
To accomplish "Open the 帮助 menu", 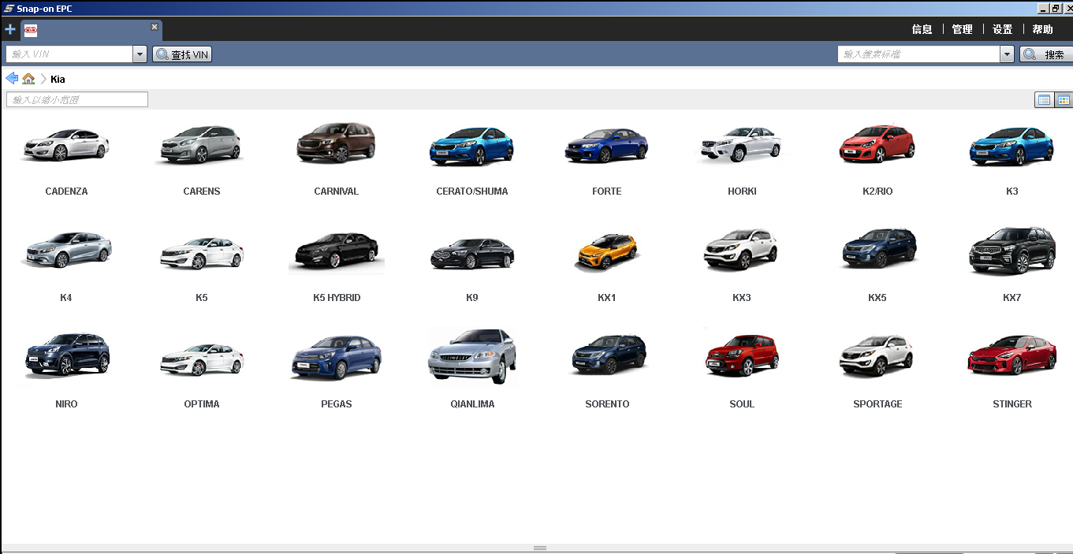I will point(1042,29).
